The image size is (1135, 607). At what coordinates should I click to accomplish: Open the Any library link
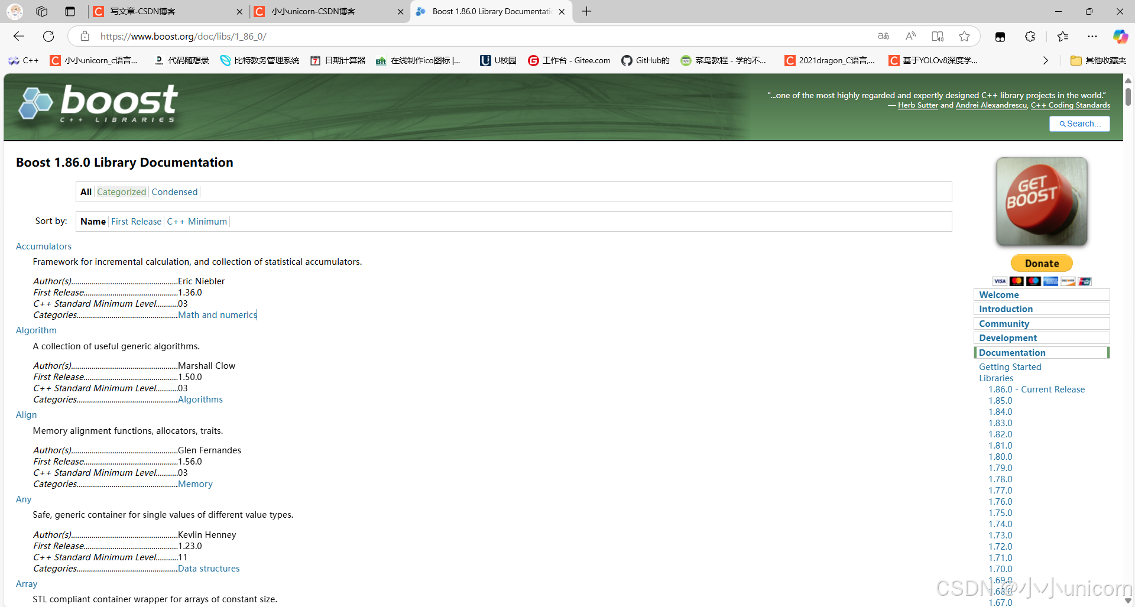pos(24,499)
